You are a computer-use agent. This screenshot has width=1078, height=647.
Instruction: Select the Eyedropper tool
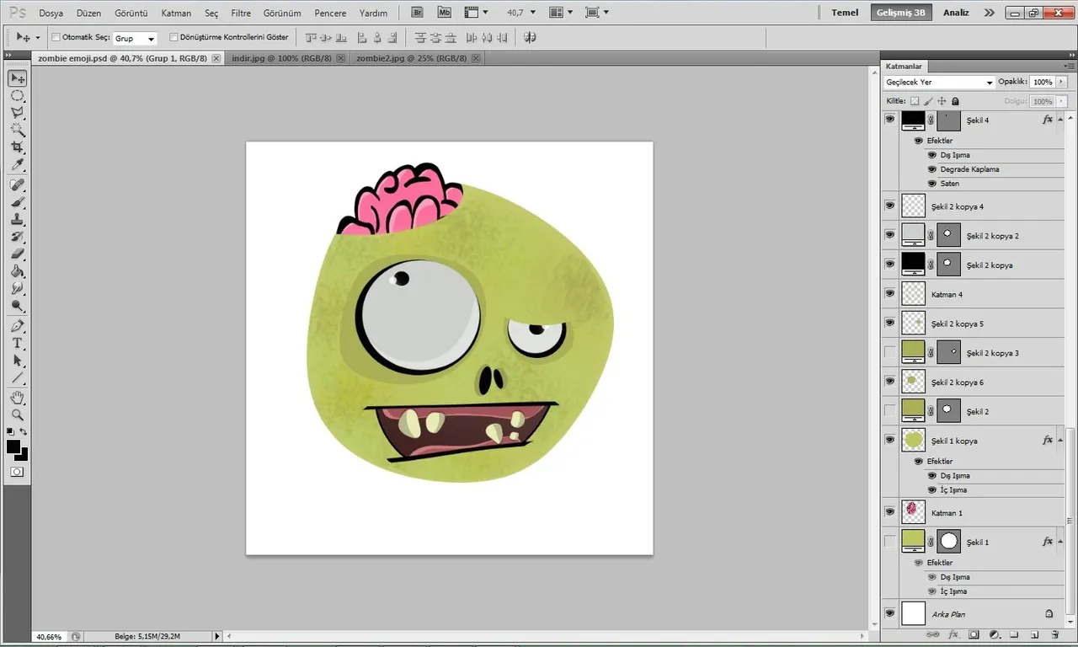click(x=17, y=165)
